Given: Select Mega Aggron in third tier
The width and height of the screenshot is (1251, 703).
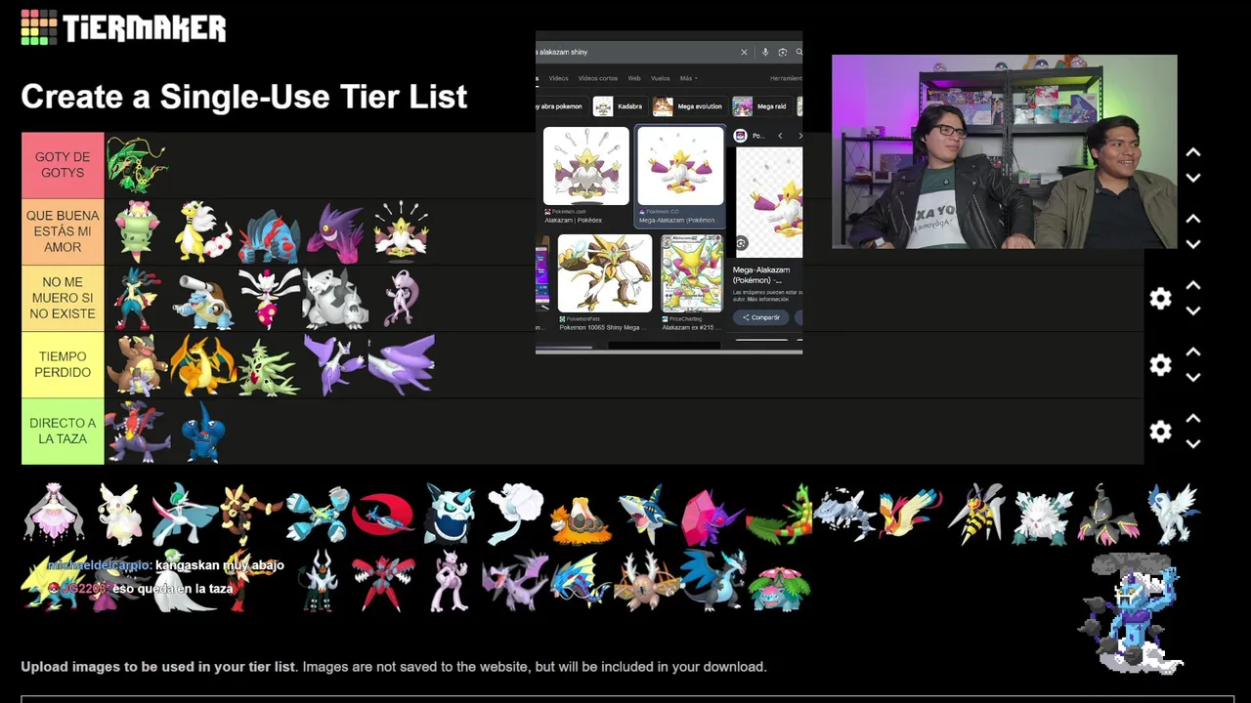Looking at the screenshot, I should coord(334,299).
